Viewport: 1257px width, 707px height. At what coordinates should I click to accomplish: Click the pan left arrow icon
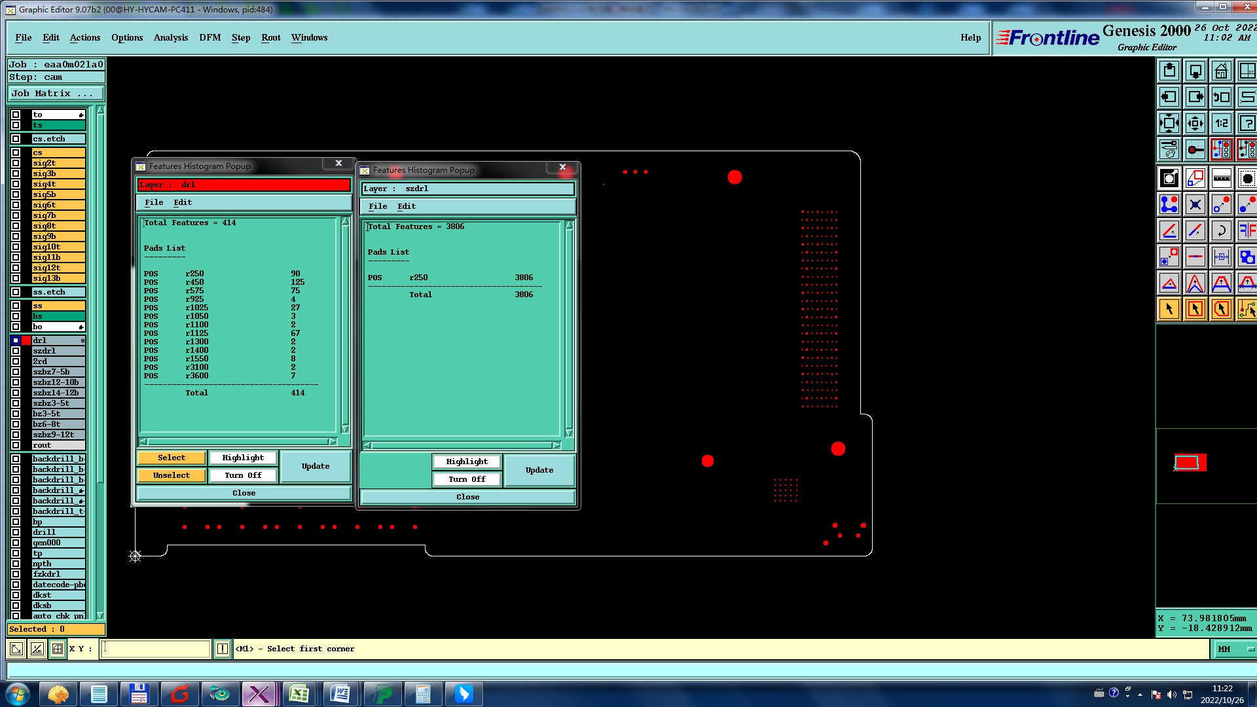click(1169, 97)
